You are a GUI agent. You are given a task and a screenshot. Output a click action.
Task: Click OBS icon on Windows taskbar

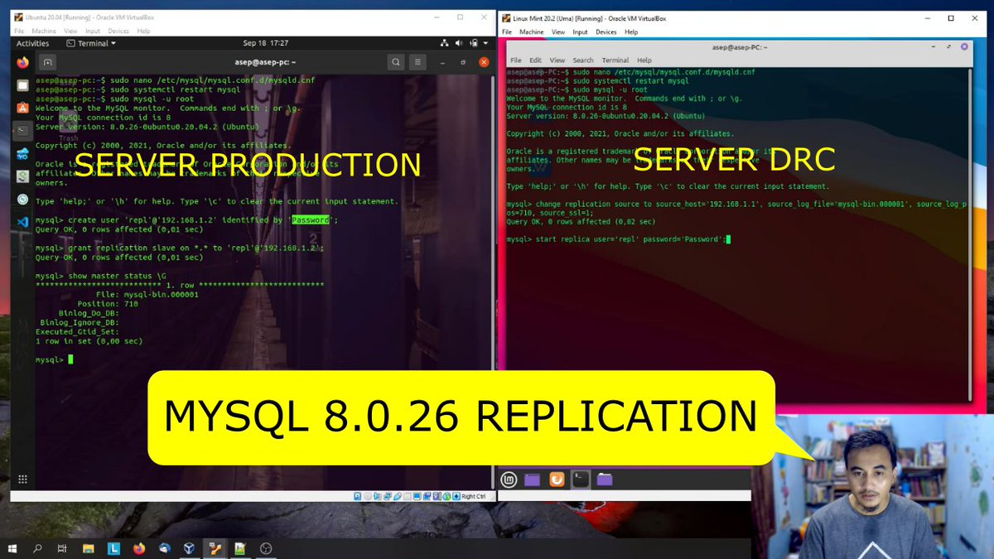coord(266,548)
